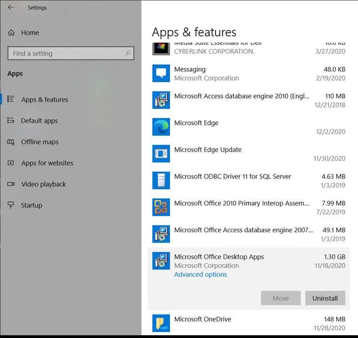The width and height of the screenshot is (358, 338).
Task: Click Office 2010 Primary Interop icon
Action: tap(161, 207)
